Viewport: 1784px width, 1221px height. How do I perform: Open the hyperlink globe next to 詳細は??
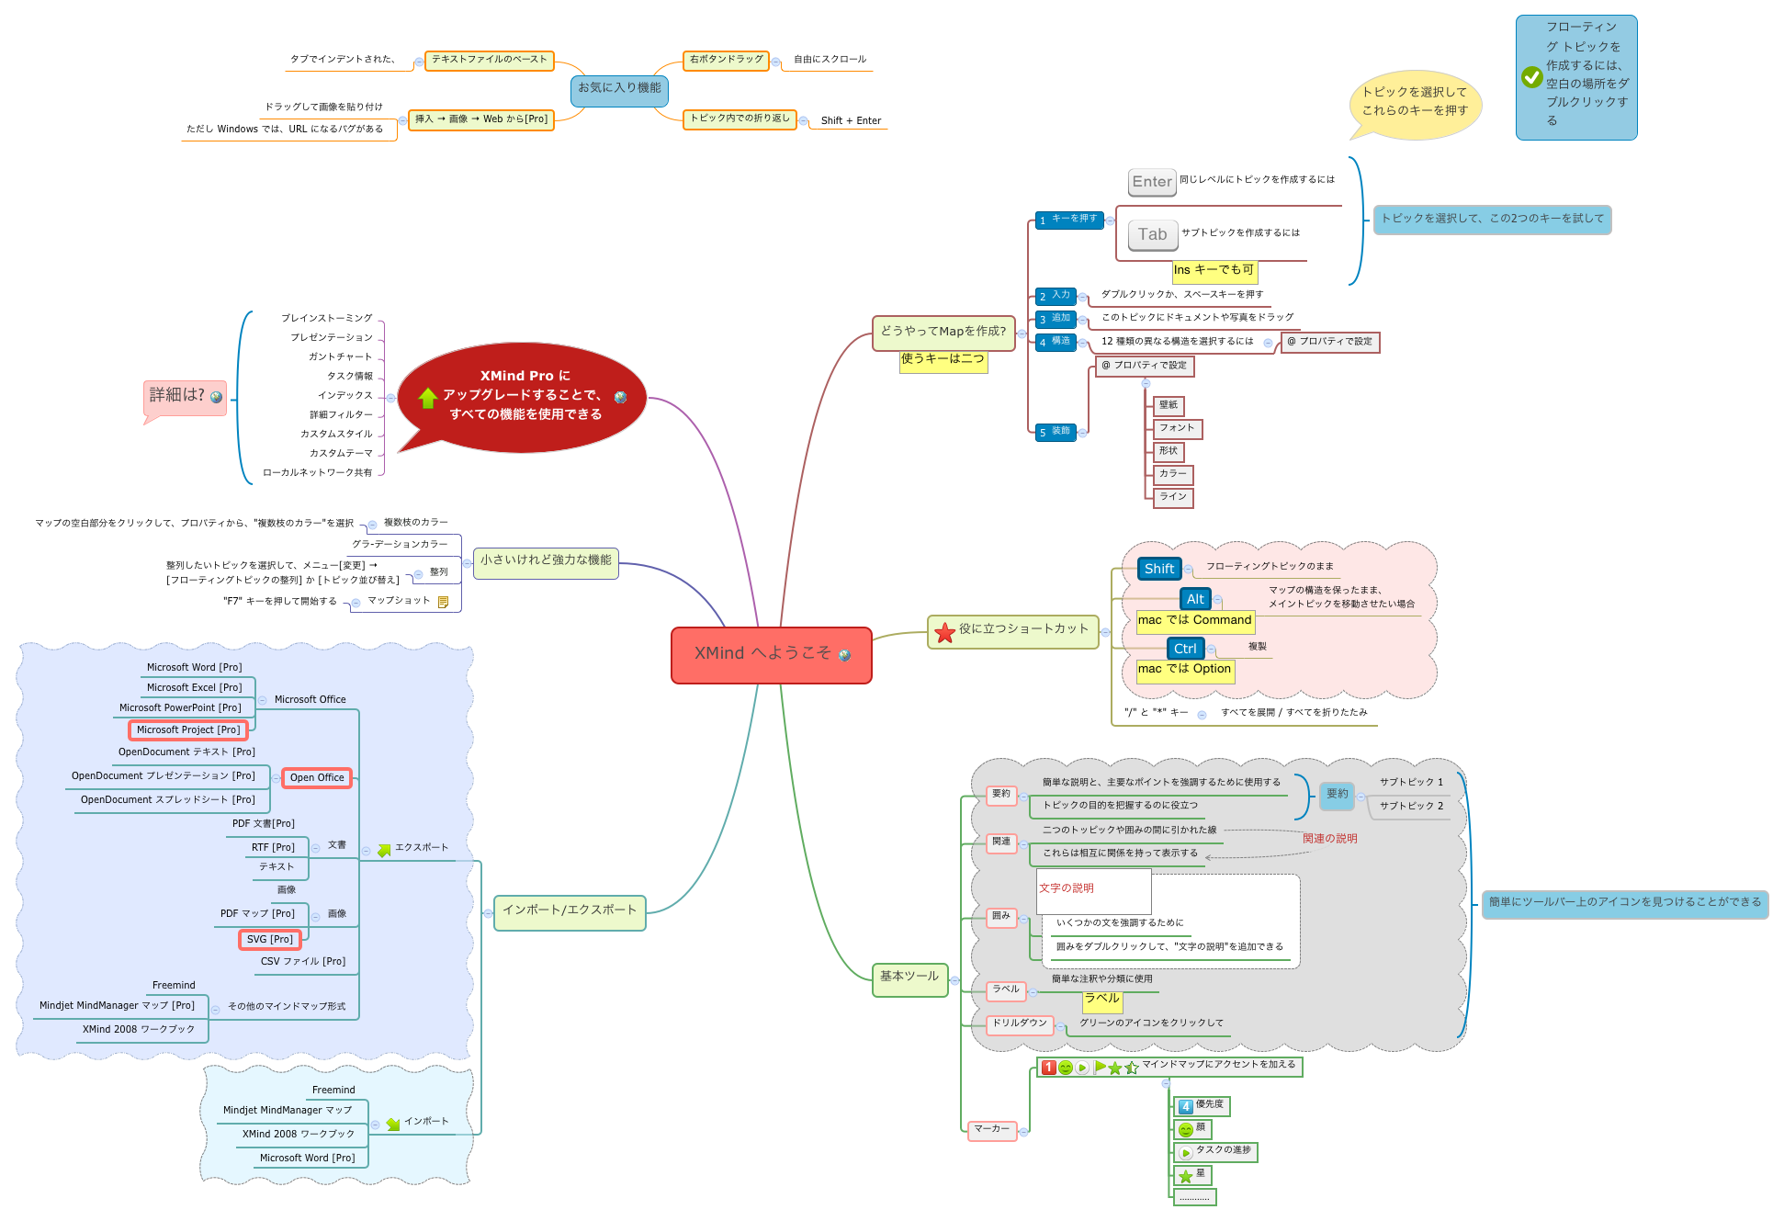217,397
